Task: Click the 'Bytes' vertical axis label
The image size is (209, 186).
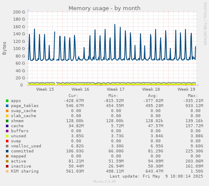Action: [4, 48]
